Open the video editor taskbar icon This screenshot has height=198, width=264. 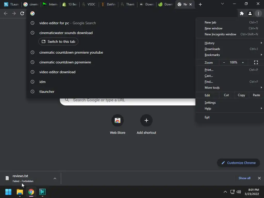click(x=43, y=192)
